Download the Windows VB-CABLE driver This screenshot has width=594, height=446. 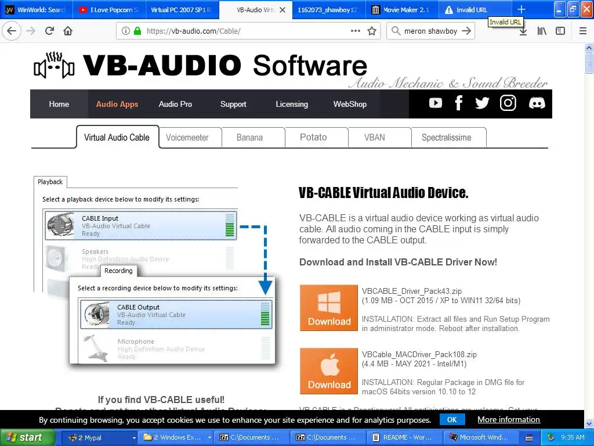(x=329, y=308)
